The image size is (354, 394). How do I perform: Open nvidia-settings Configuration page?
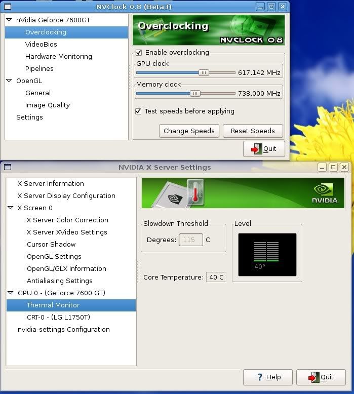pos(64,329)
